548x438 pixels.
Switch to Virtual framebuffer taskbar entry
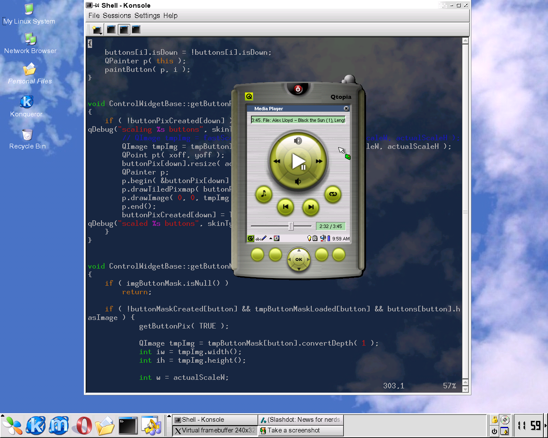click(215, 431)
